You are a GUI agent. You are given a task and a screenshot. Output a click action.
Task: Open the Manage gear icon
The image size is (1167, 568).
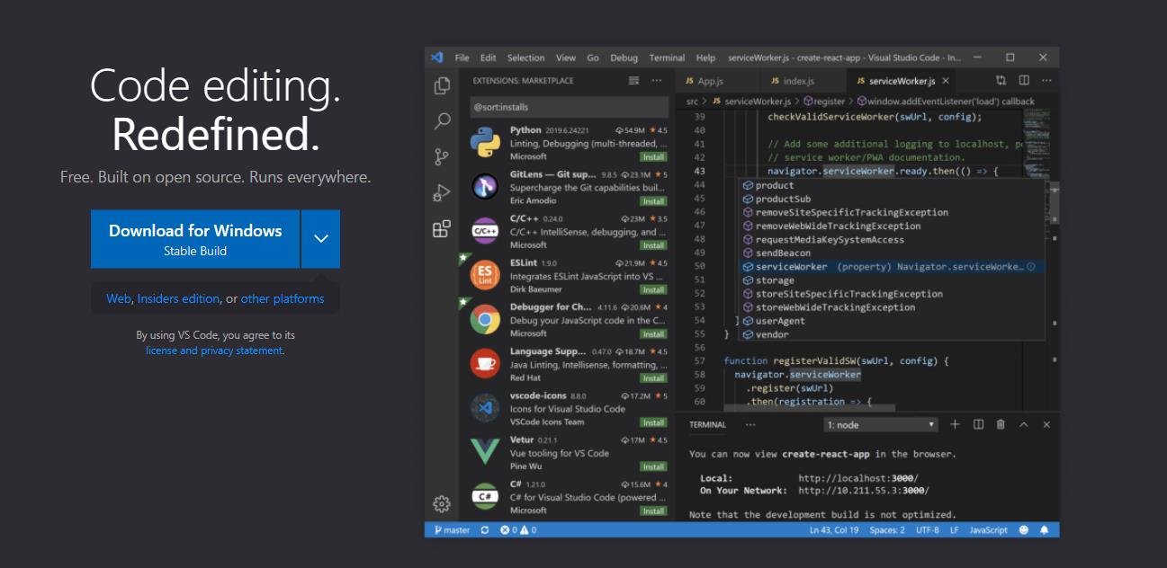[x=442, y=503]
